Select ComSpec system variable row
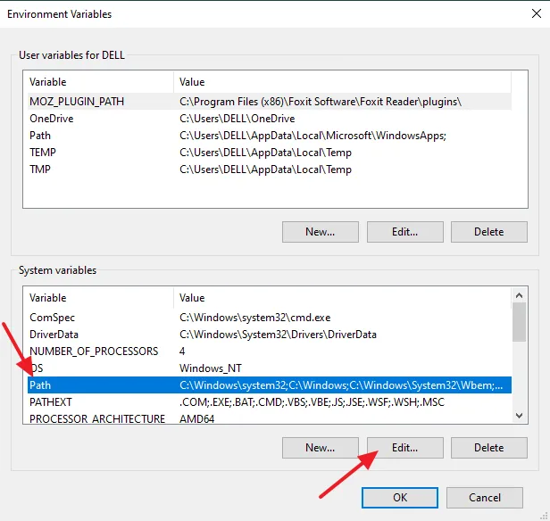The image size is (550, 521). coord(270,318)
